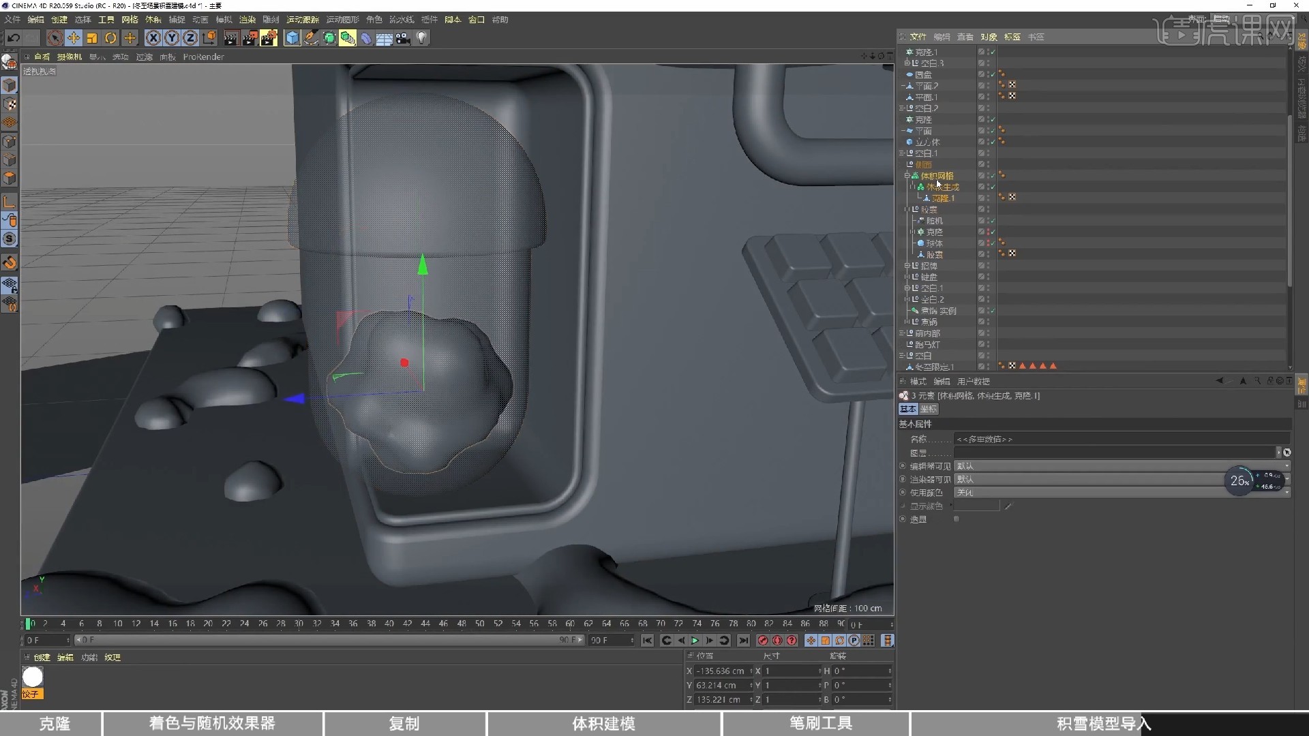Activate the Scale tool
Image resolution: width=1309 pixels, height=736 pixels.
coord(92,38)
